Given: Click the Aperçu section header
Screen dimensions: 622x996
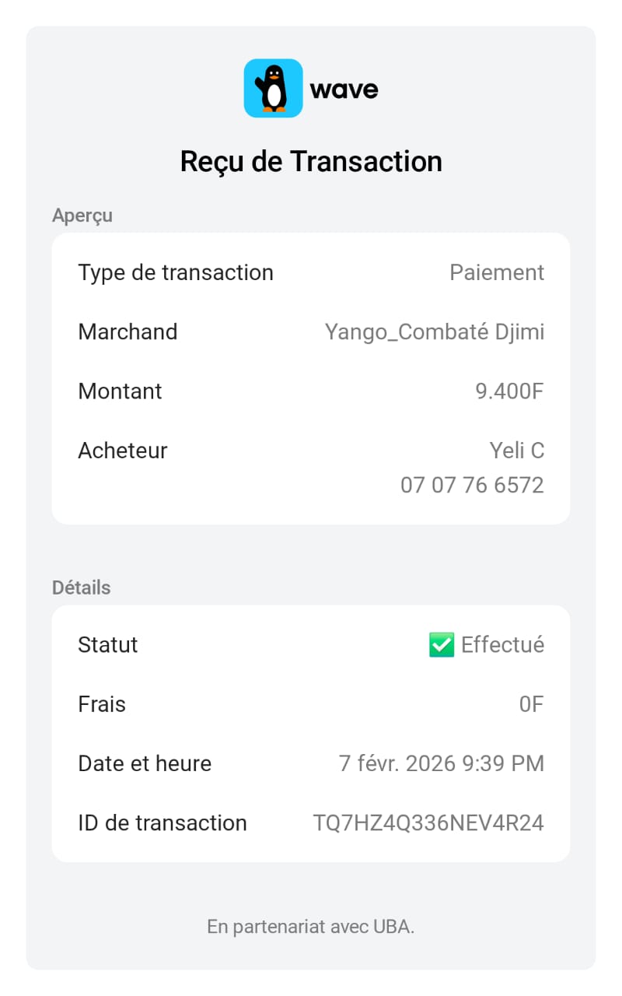Looking at the screenshot, I should tap(82, 216).
